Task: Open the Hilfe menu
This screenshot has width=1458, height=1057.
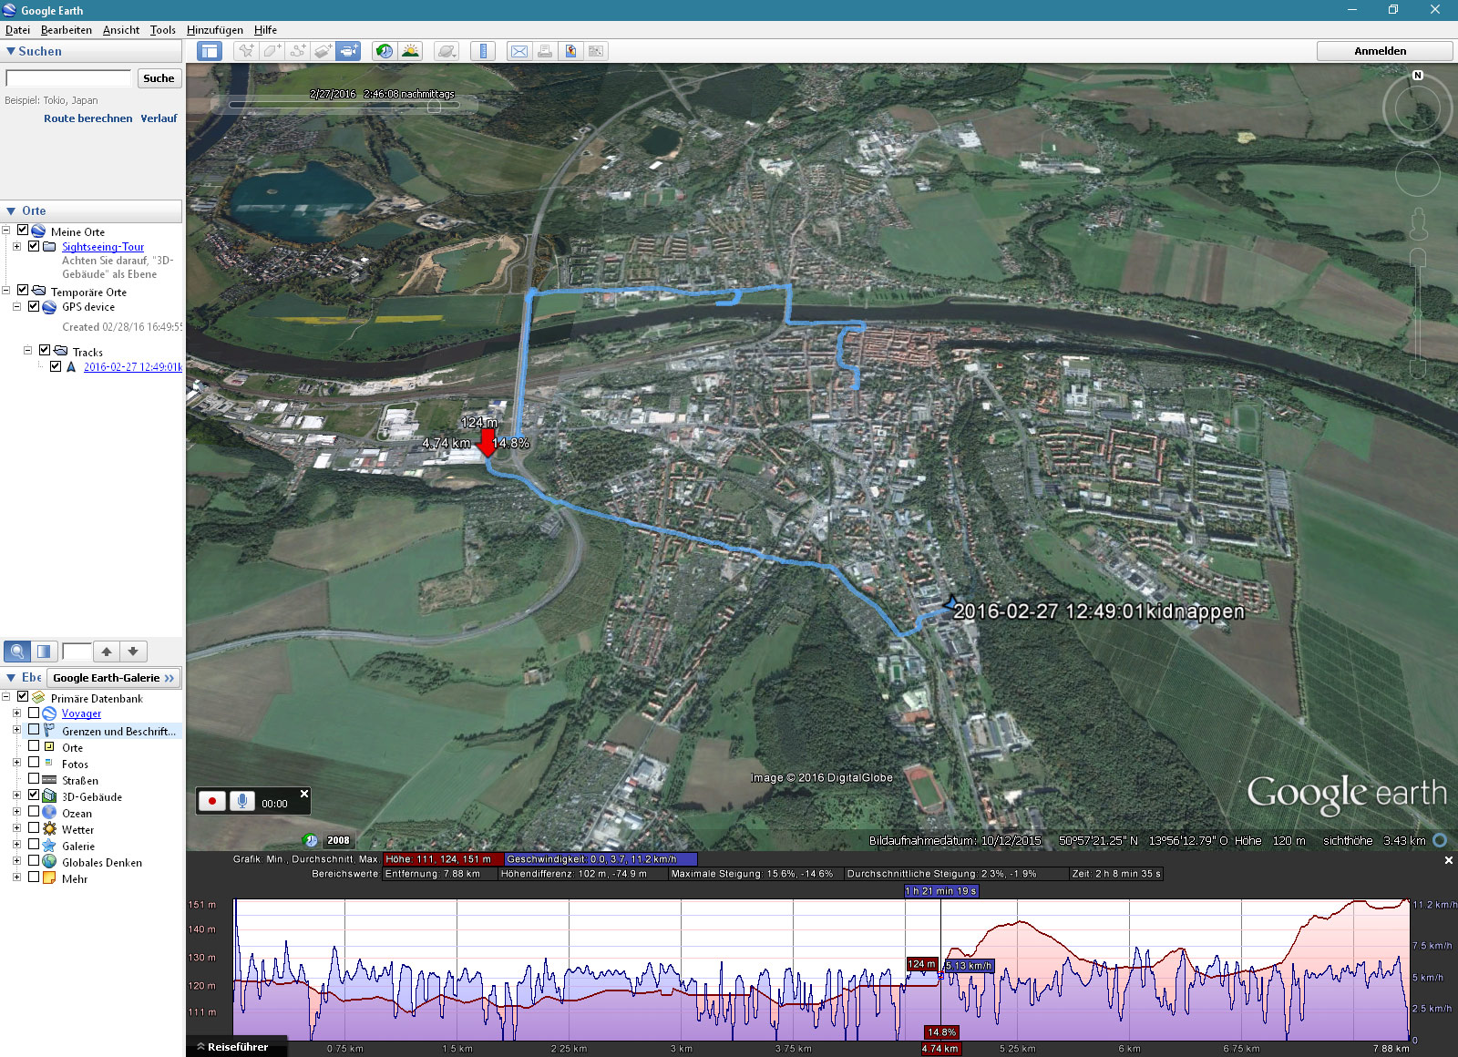Action: point(265,30)
